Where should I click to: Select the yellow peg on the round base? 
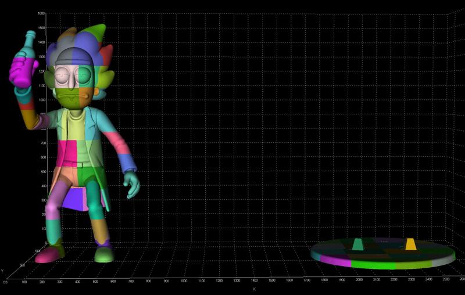coord(410,244)
